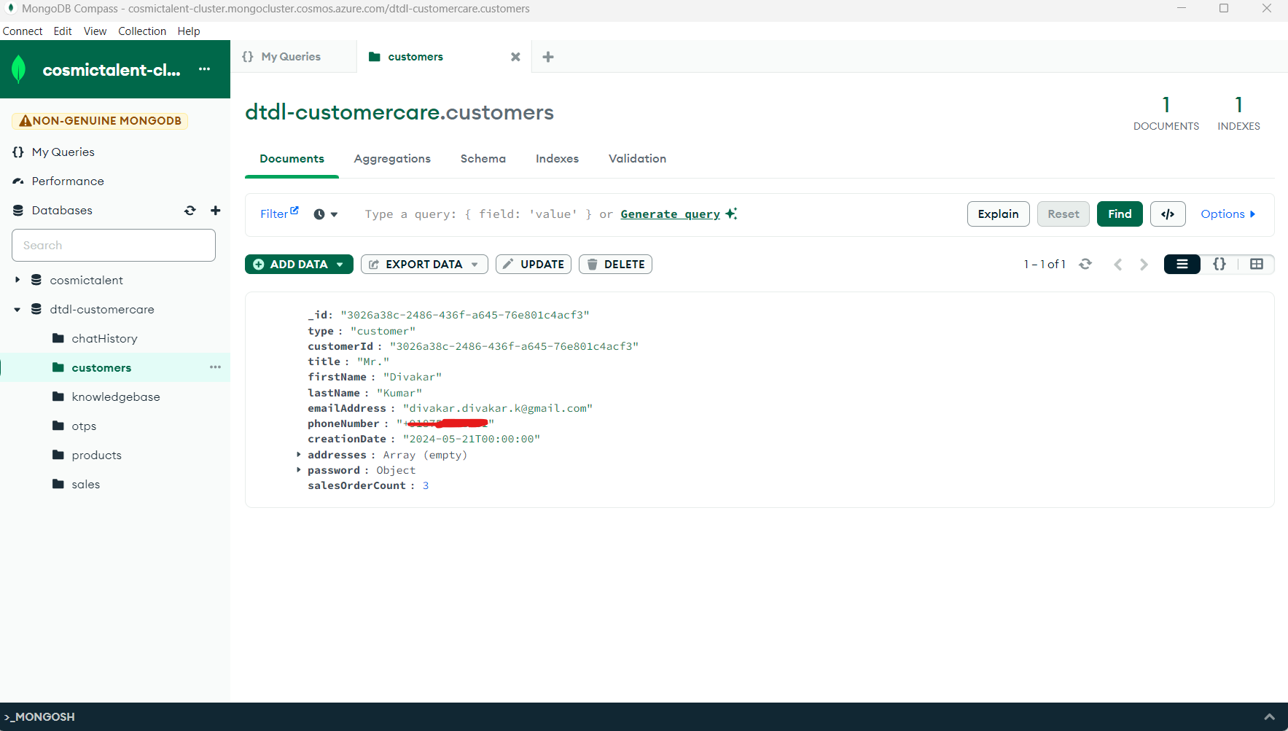
Task: Open the knowledgebase collection
Action: click(115, 396)
